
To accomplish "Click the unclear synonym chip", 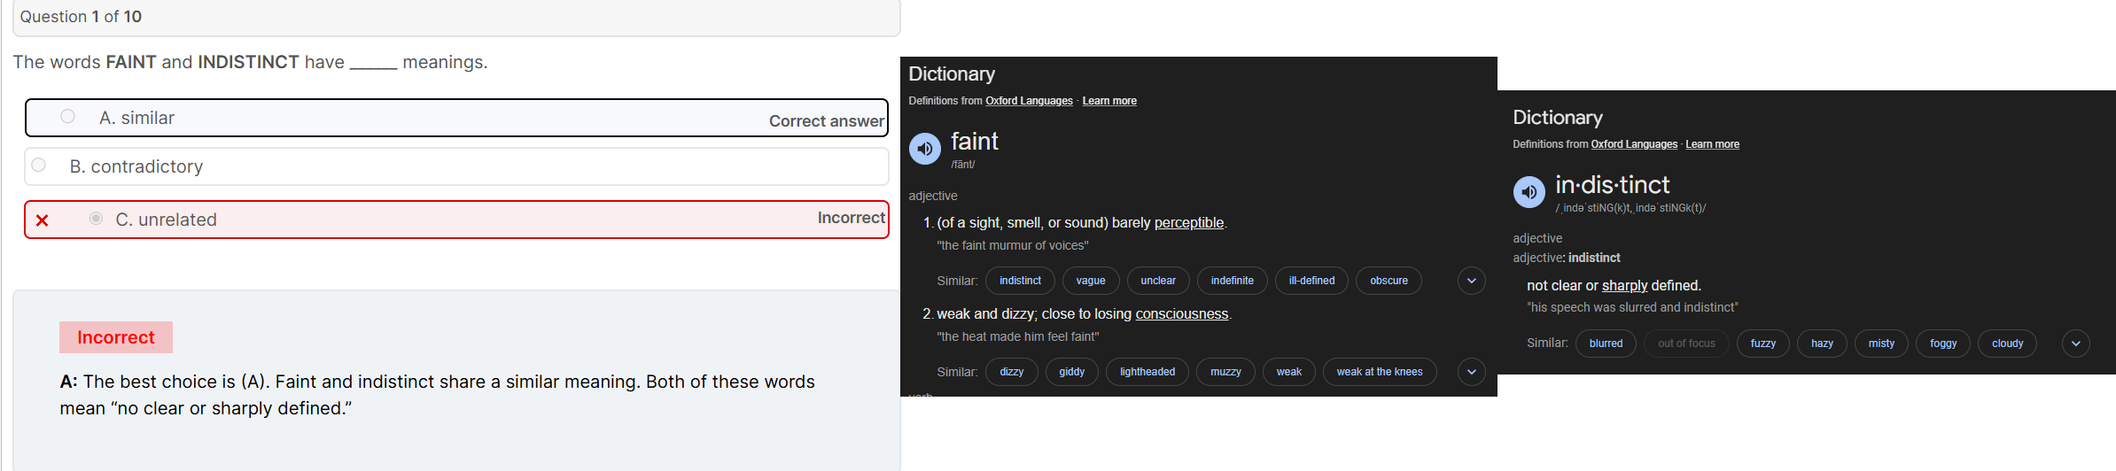I will pyautogui.click(x=1158, y=281).
